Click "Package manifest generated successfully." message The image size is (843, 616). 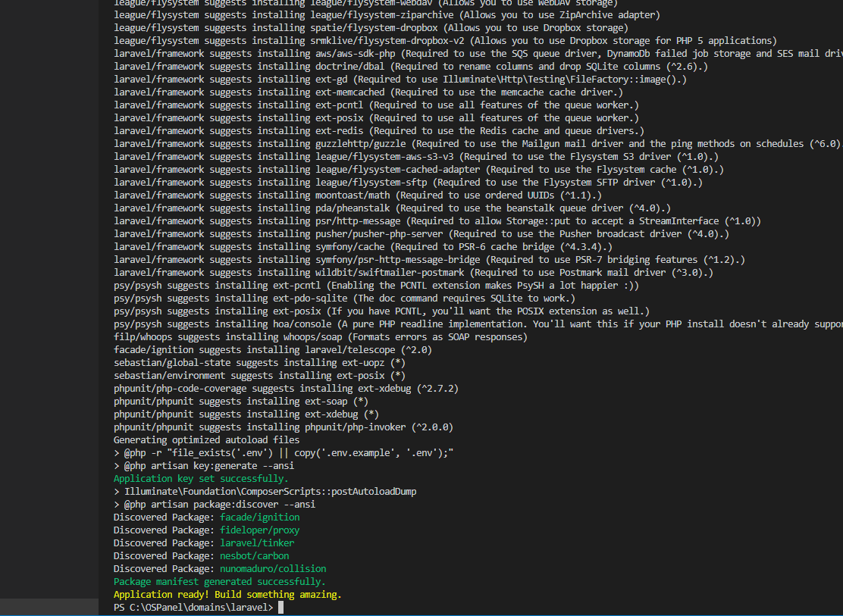click(219, 582)
